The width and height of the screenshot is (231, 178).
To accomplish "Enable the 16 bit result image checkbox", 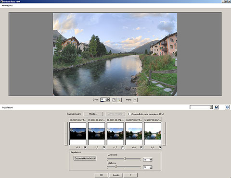I will pos(129,114).
